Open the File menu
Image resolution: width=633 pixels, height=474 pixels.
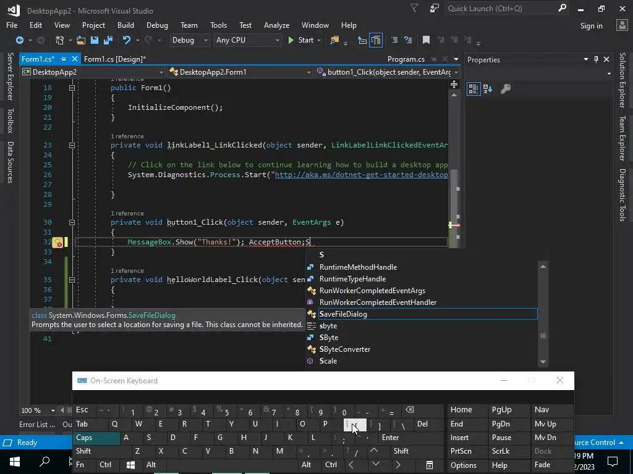click(x=12, y=25)
